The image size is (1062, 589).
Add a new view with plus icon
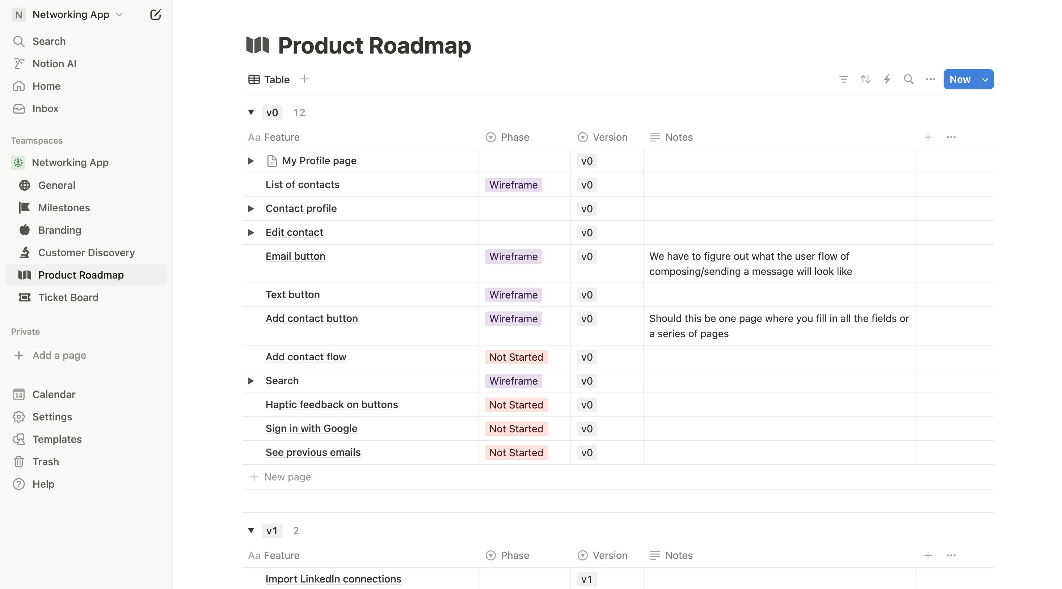304,79
